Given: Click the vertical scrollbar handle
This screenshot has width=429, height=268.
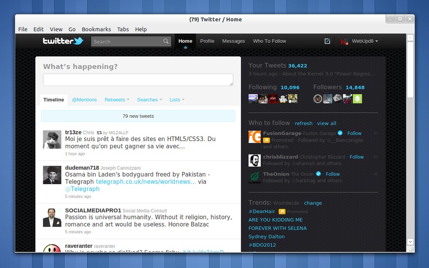Looking at the screenshot, I should [410, 69].
